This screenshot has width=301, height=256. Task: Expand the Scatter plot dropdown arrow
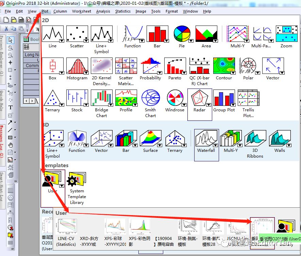86,41
